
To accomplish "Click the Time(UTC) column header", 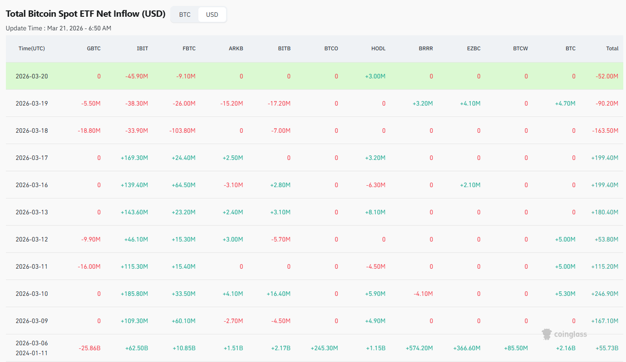I will coord(32,48).
